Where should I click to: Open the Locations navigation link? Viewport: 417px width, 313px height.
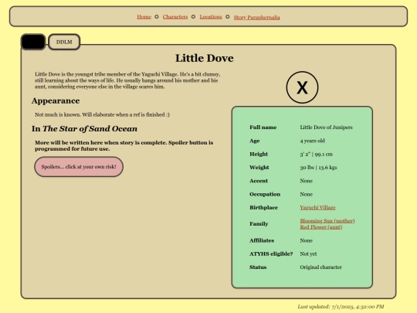(x=211, y=17)
